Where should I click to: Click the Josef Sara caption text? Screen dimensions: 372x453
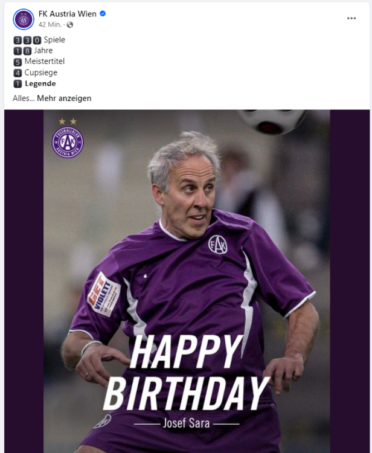[x=186, y=423]
